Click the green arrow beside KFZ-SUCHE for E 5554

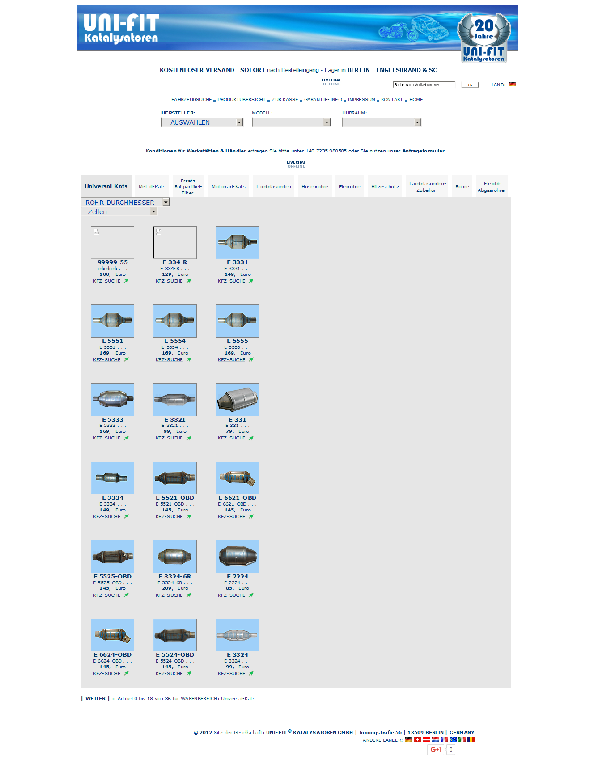click(189, 359)
